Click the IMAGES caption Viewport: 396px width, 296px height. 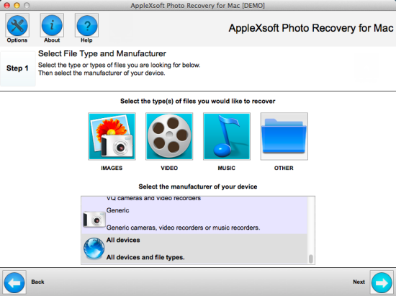(112, 169)
